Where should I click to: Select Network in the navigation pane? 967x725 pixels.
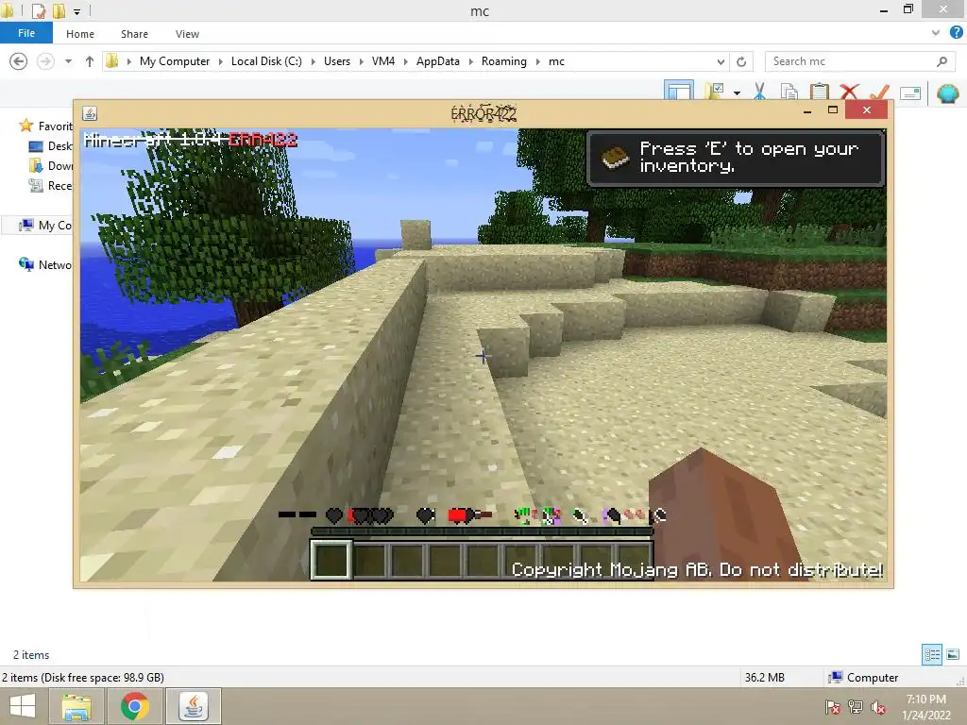click(45, 264)
